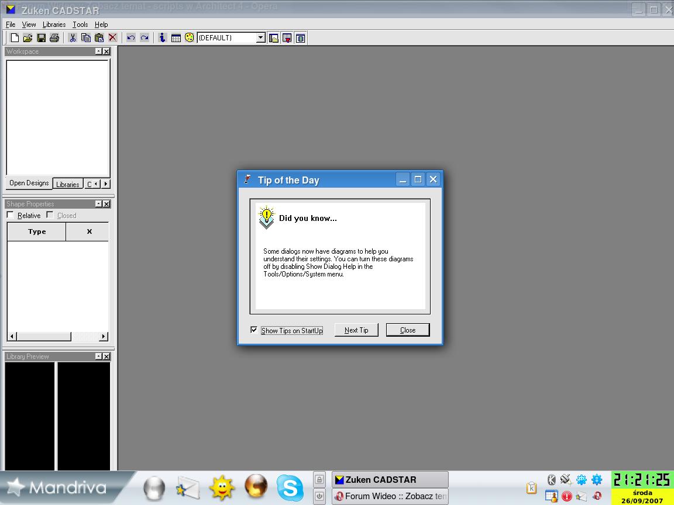
Task: Click the Type column header
Action: point(37,231)
